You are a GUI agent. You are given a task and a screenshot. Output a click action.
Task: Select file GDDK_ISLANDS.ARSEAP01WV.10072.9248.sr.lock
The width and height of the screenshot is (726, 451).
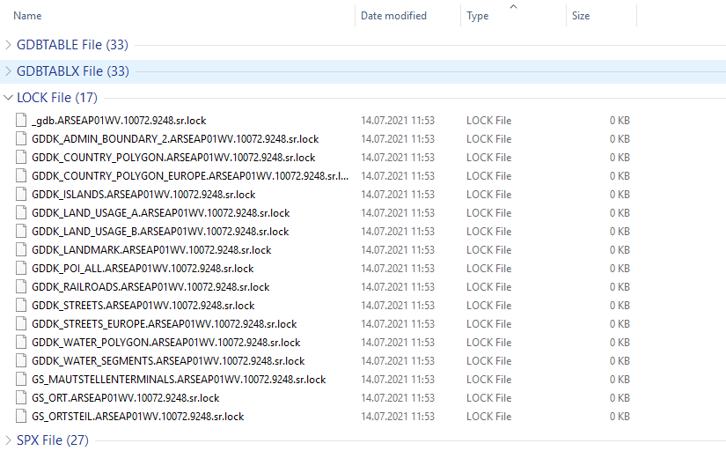(x=143, y=195)
